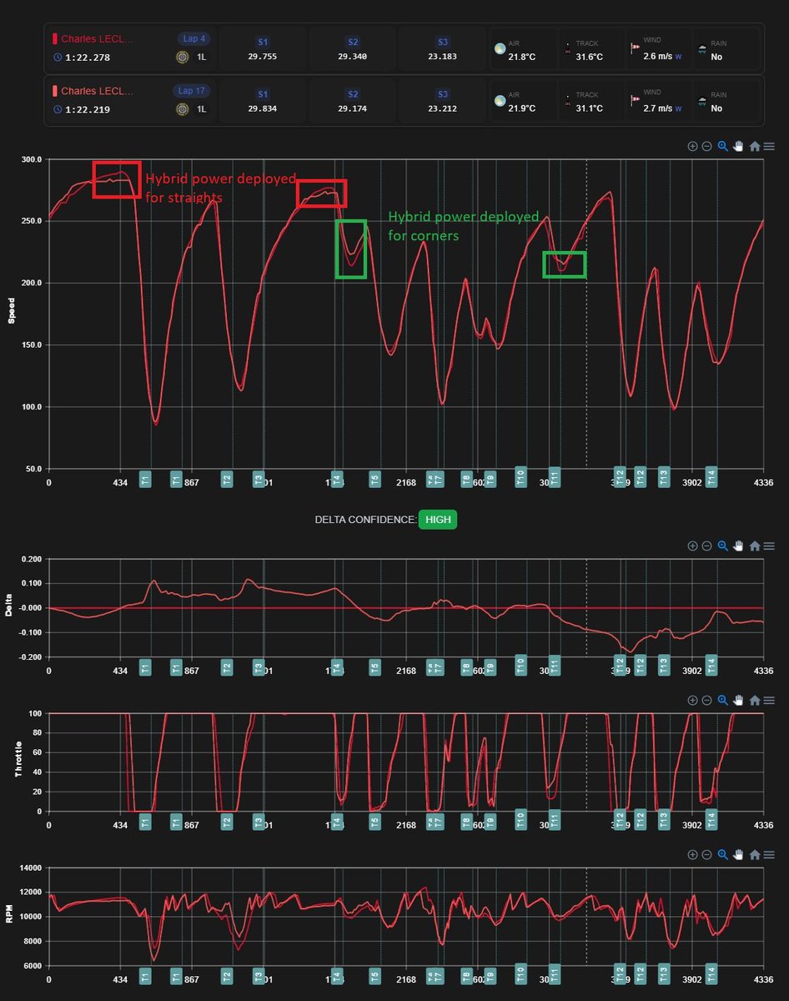The width and height of the screenshot is (789, 1001).
Task: Open the Speed chart hamburger menu
Action: 769,146
